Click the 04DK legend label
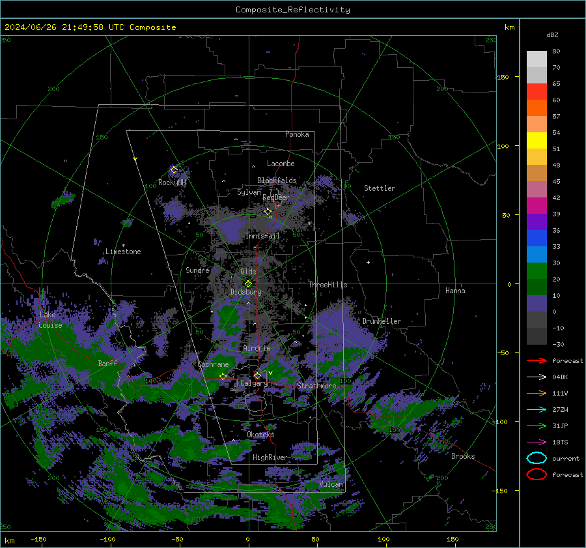586x548 pixels. 560,377
